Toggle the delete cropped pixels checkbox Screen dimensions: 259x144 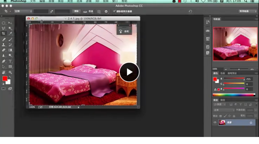pyautogui.click(x=114, y=11)
